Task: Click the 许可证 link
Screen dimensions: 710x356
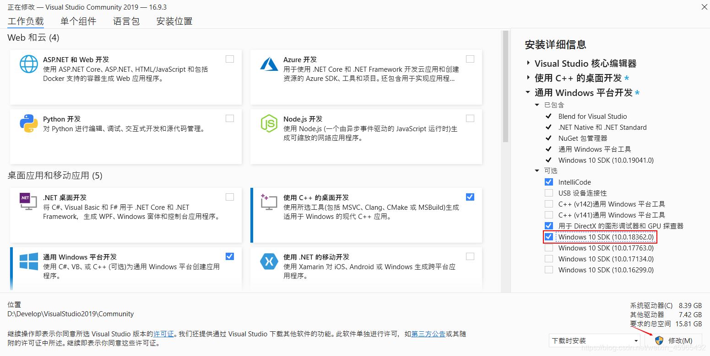Action: click(163, 334)
